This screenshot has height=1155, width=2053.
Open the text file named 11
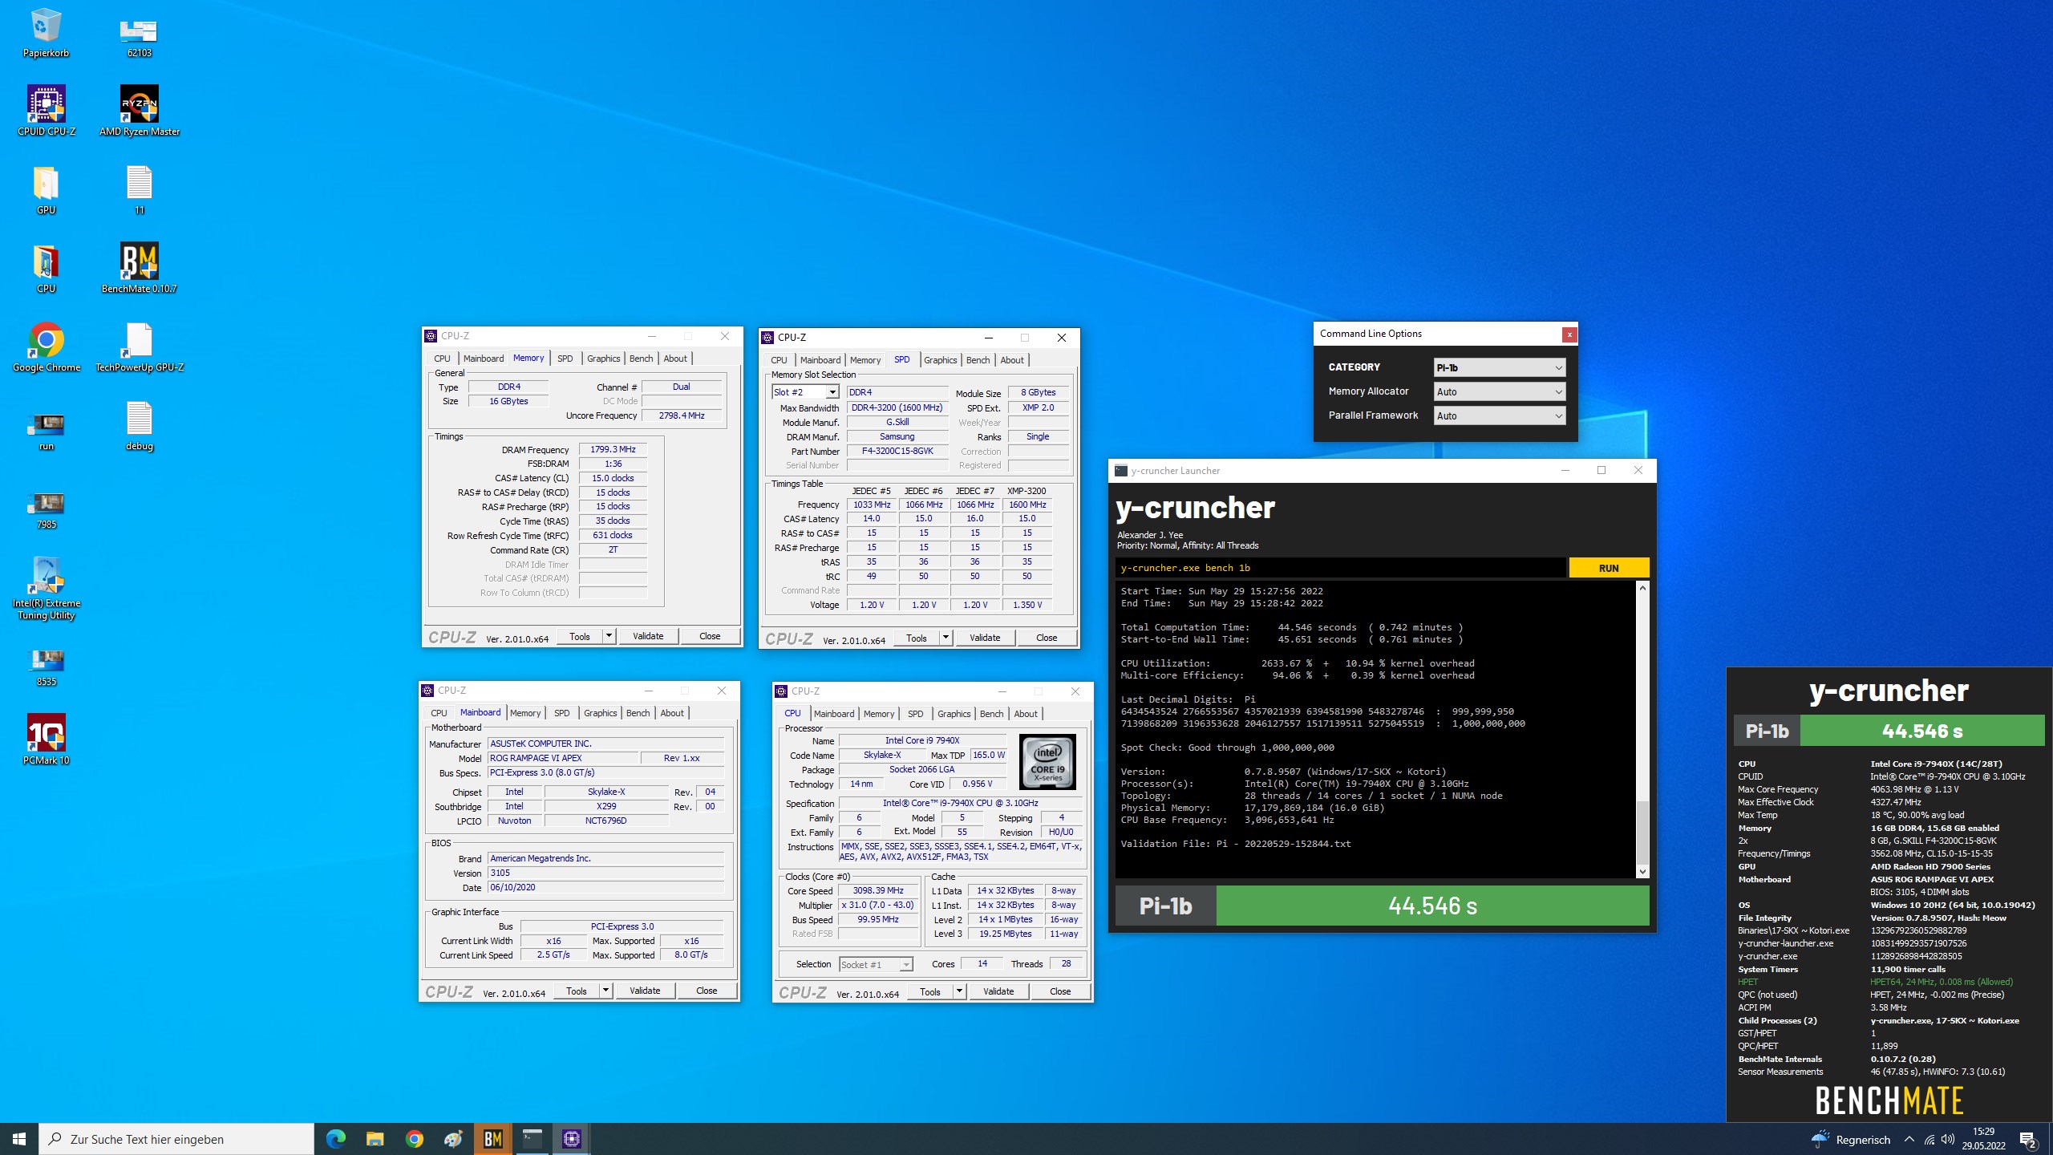point(139,189)
